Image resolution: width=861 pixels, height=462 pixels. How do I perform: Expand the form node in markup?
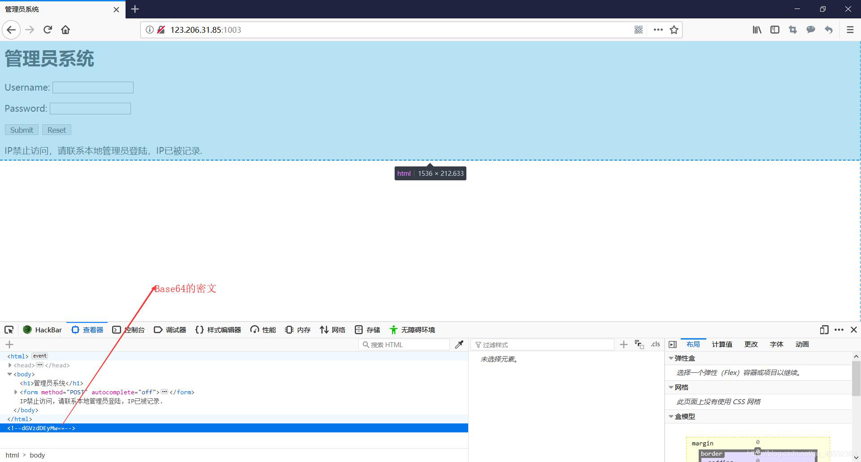pyautogui.click(x=16, y=392)
